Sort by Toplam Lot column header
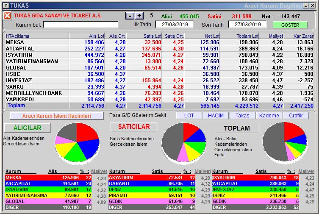Screen dimensions: 319x214 (240, 36)
